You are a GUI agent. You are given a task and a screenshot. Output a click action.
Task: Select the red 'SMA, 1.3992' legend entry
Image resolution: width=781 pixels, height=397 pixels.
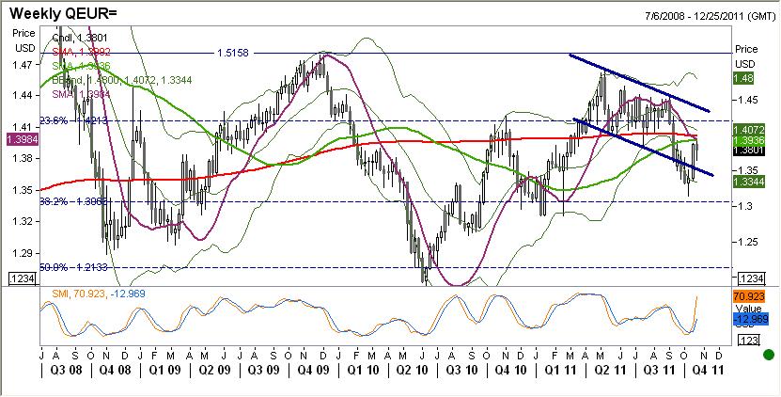[x=81, y=52]
